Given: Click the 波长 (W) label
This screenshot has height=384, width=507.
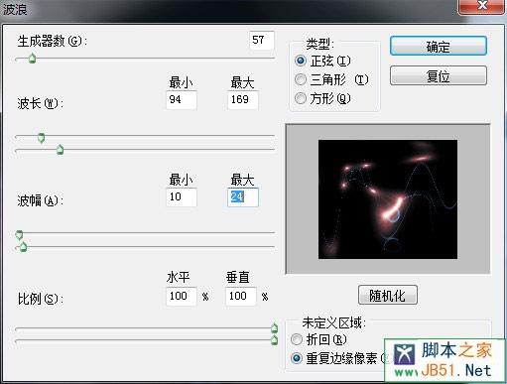Looking at the screenshot, I should (x=40, y=104).
